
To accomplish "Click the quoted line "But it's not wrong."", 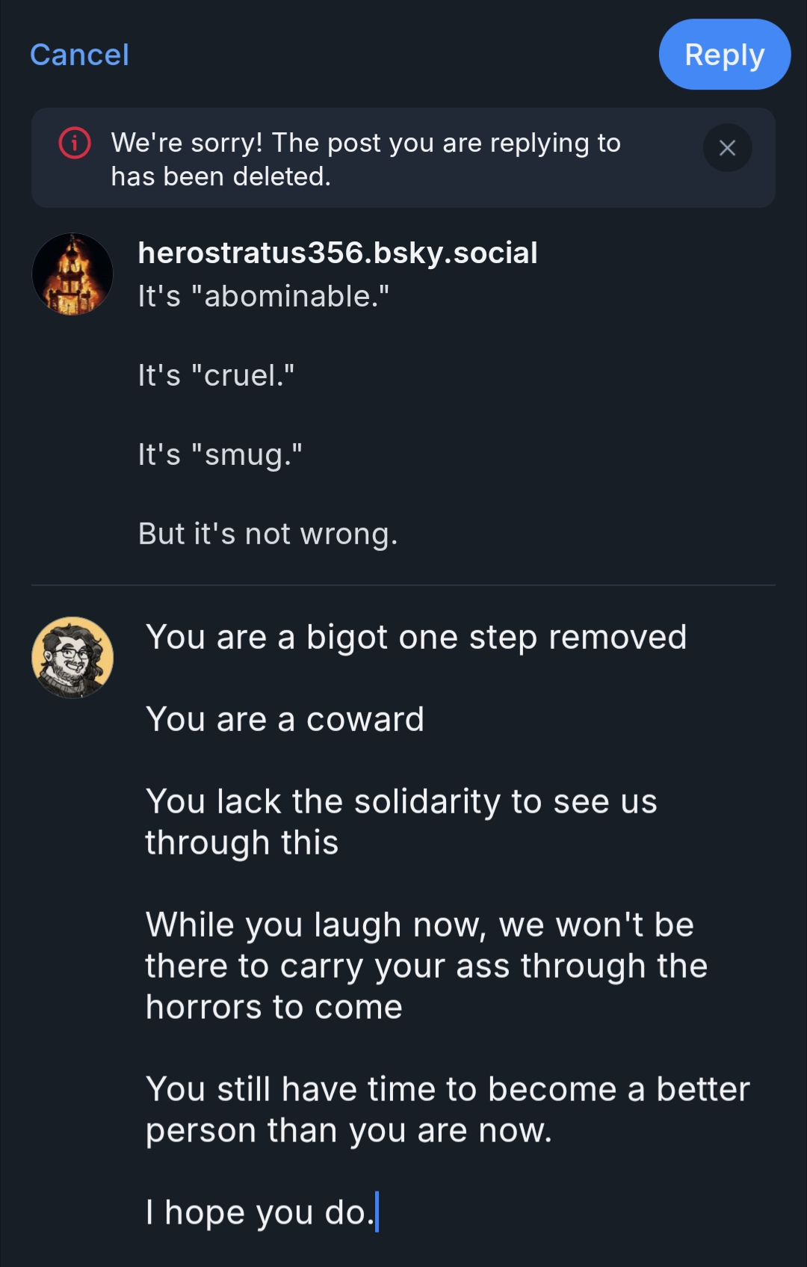I will point(268,534).
